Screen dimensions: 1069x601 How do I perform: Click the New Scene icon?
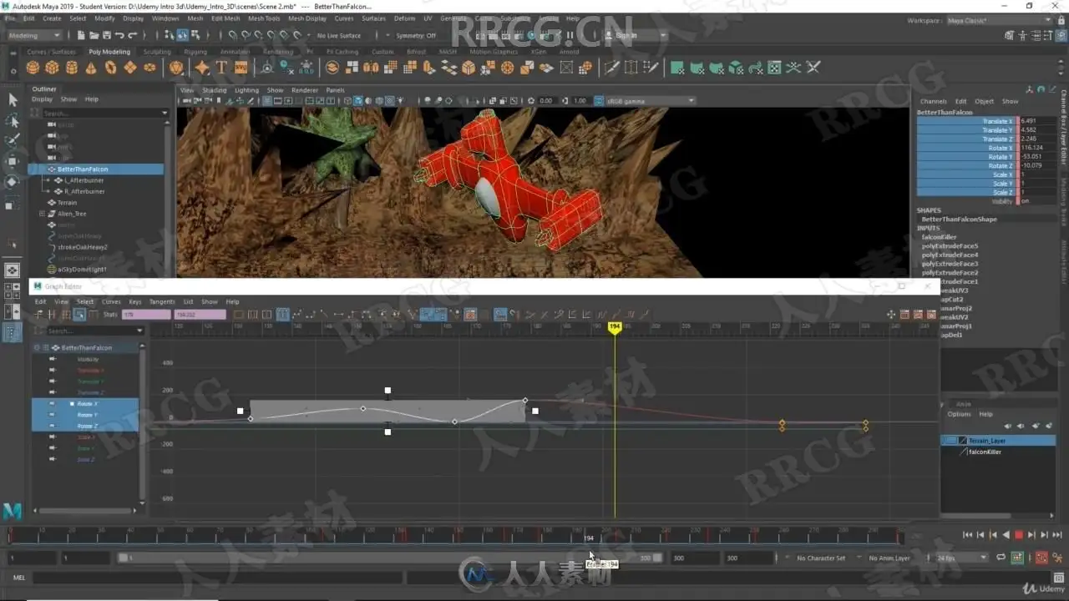tap(80, 35)
